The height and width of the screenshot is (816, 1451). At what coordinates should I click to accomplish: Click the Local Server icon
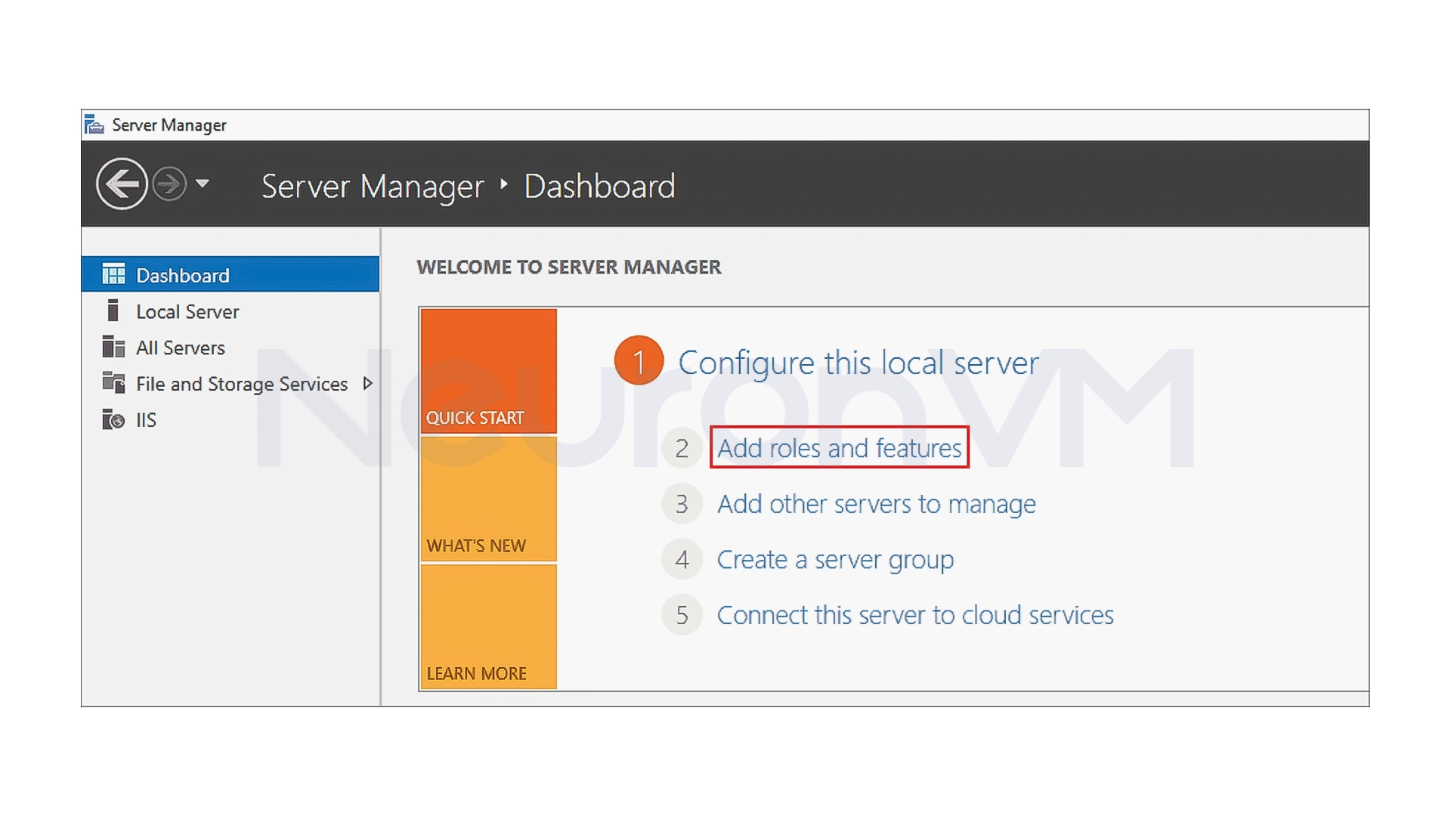[113, 311]
